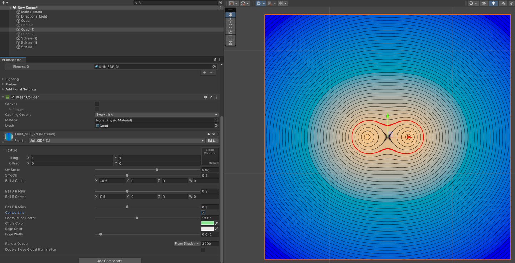
Task: Uncheck the ContourLine checkbox
Action: [x=203, y=213]
